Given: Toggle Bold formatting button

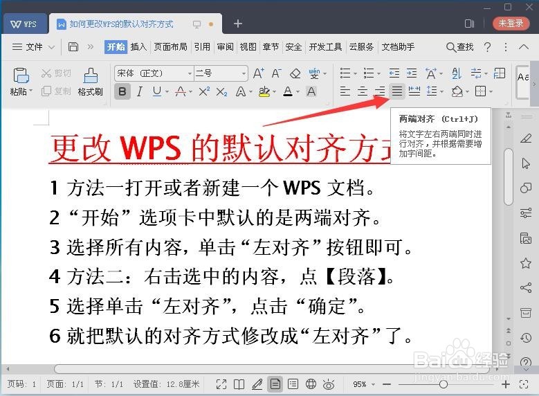Looking at the screenshot, I should point(122,91).
